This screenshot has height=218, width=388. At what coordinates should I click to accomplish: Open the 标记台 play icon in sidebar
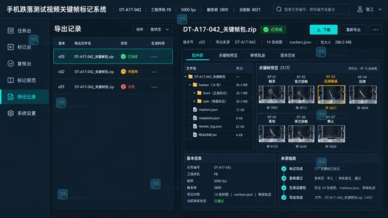point(11,47)
